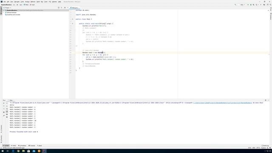Viewport: 272px width, 153px height.
Task: Open the File menu
Action: point(5,2)
